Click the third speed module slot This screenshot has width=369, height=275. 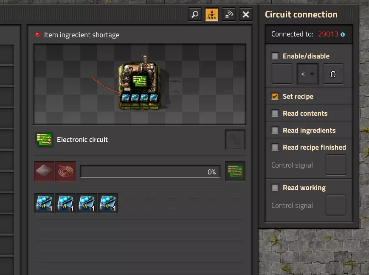(86, 203)
